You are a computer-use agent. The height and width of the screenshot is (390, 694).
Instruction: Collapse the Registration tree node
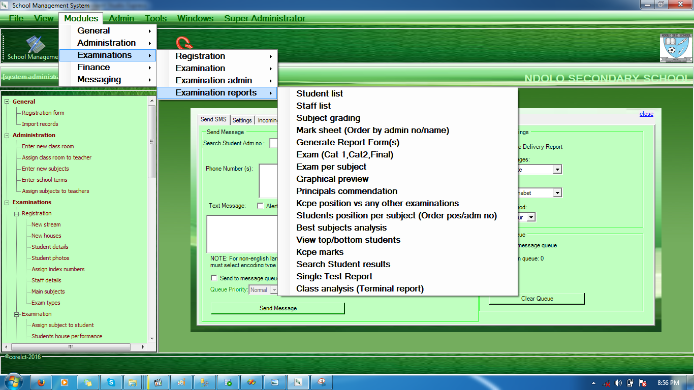pyautogui.click(x=17, y=213)
